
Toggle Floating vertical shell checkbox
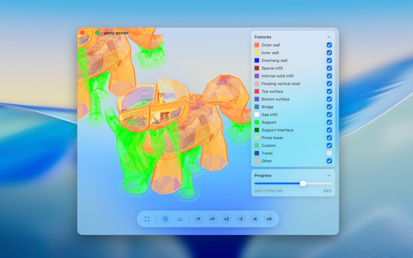pyautogui.click(x=329, y=84)
